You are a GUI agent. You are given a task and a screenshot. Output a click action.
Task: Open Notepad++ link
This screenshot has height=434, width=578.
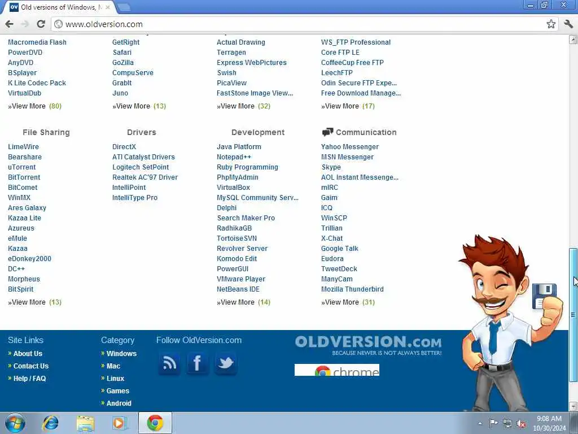pos(234,157)
